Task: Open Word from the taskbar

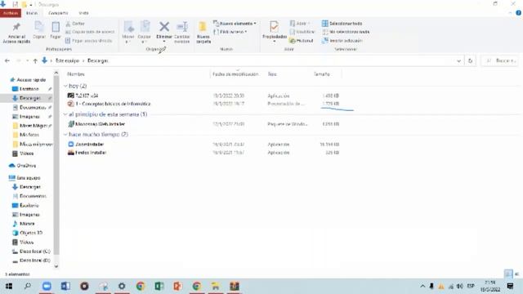Action: (x=65, y=286)
